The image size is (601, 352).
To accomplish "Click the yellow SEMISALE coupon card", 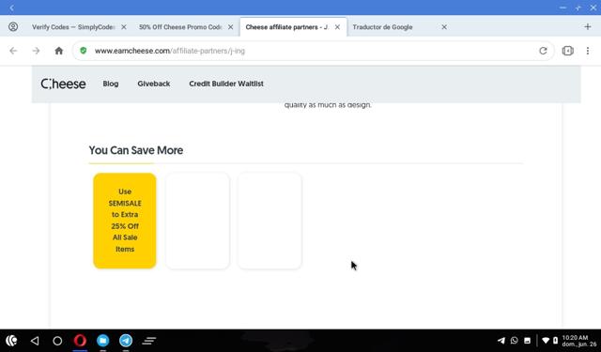I will coord(125,221).
